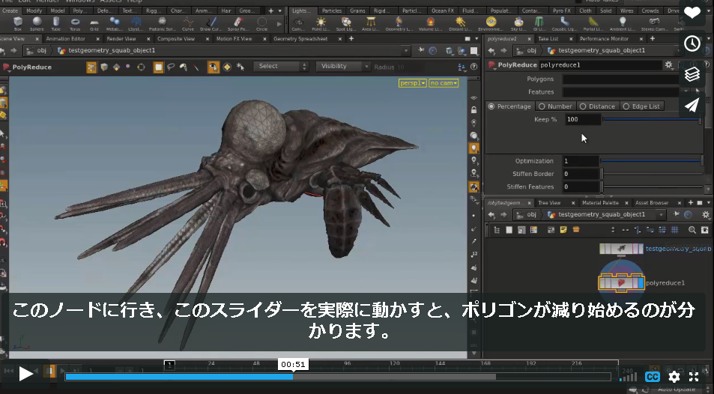Select the Distance radio option

(597, 106)
